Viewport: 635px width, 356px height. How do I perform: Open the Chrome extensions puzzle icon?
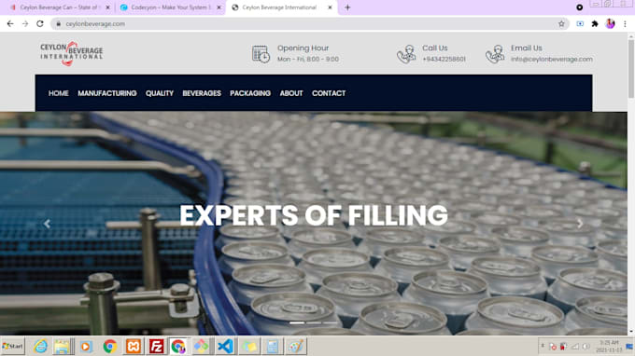(x=595, y=24)
